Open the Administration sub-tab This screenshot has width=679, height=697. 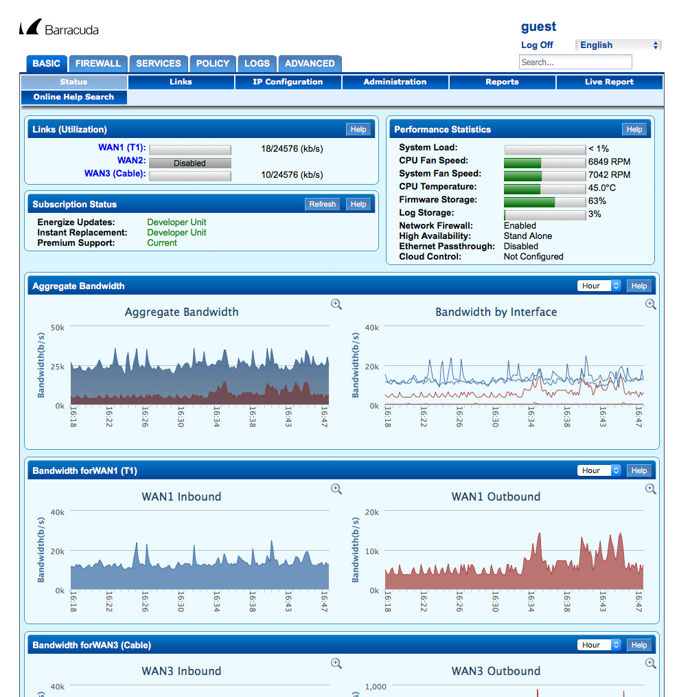pyautogui.click(x=395, y=82)
